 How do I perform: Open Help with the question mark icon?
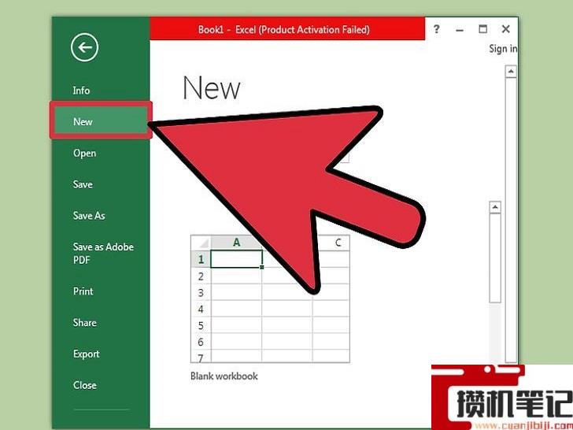[437, 29]
